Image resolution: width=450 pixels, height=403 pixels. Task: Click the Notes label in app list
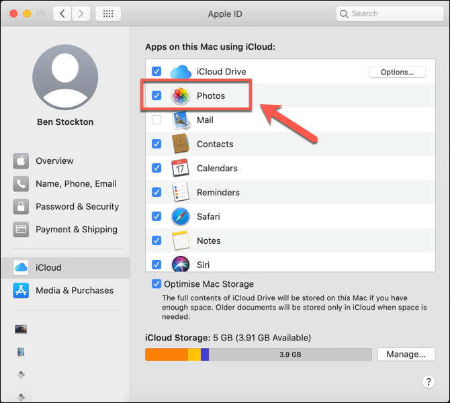[x=209, y=240]
